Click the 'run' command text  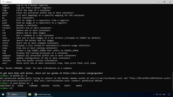(4, 36)
